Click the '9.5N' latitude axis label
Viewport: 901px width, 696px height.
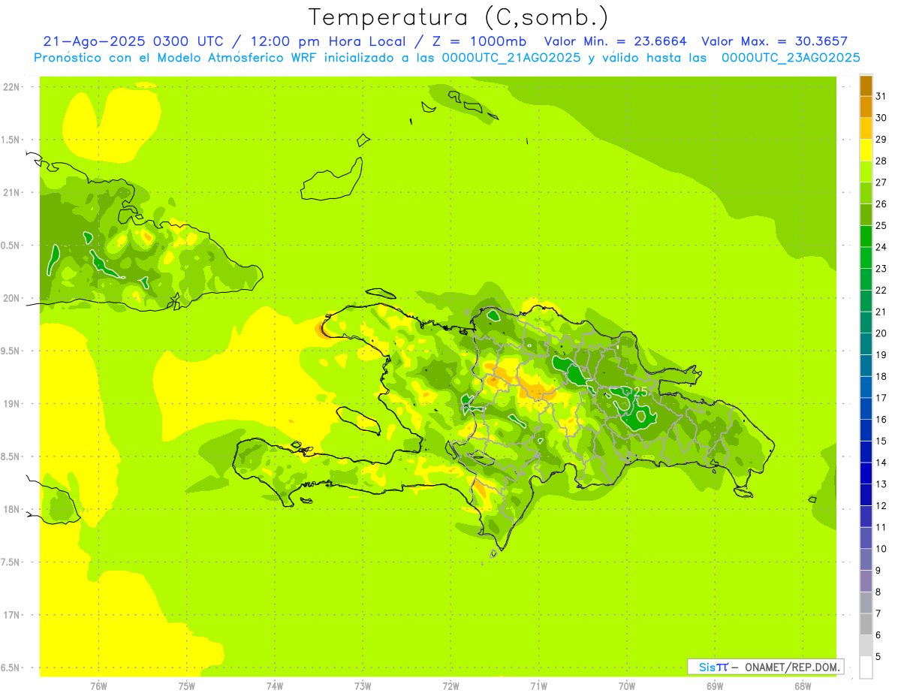11,351
